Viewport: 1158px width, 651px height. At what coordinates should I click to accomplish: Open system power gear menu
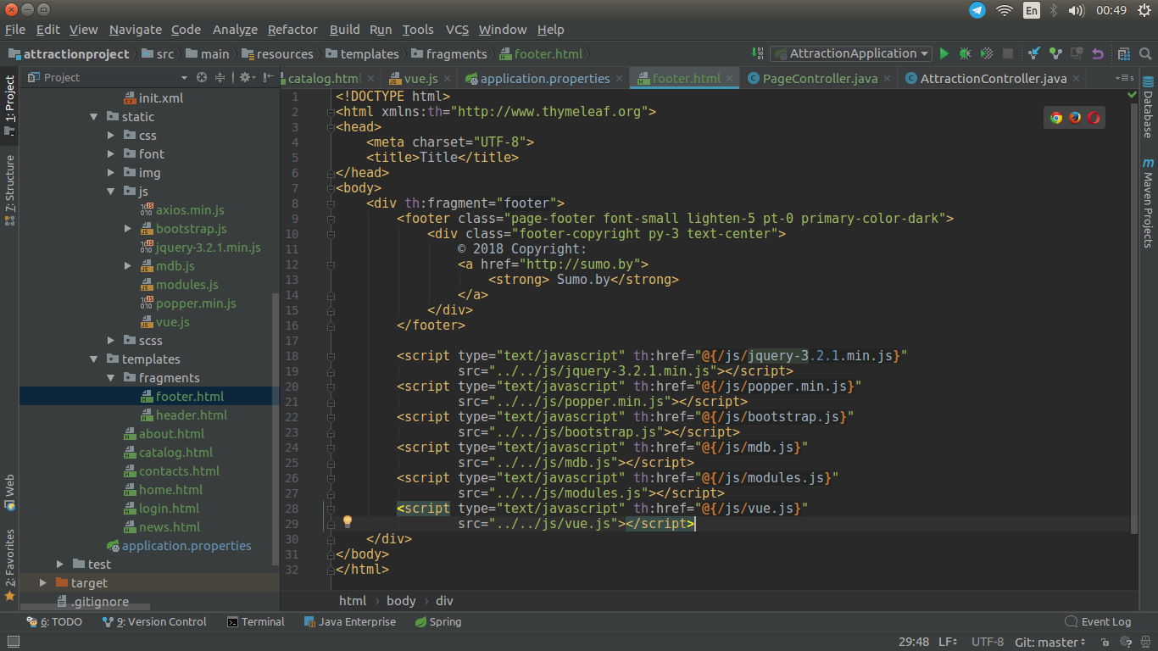coord(1144,10)
